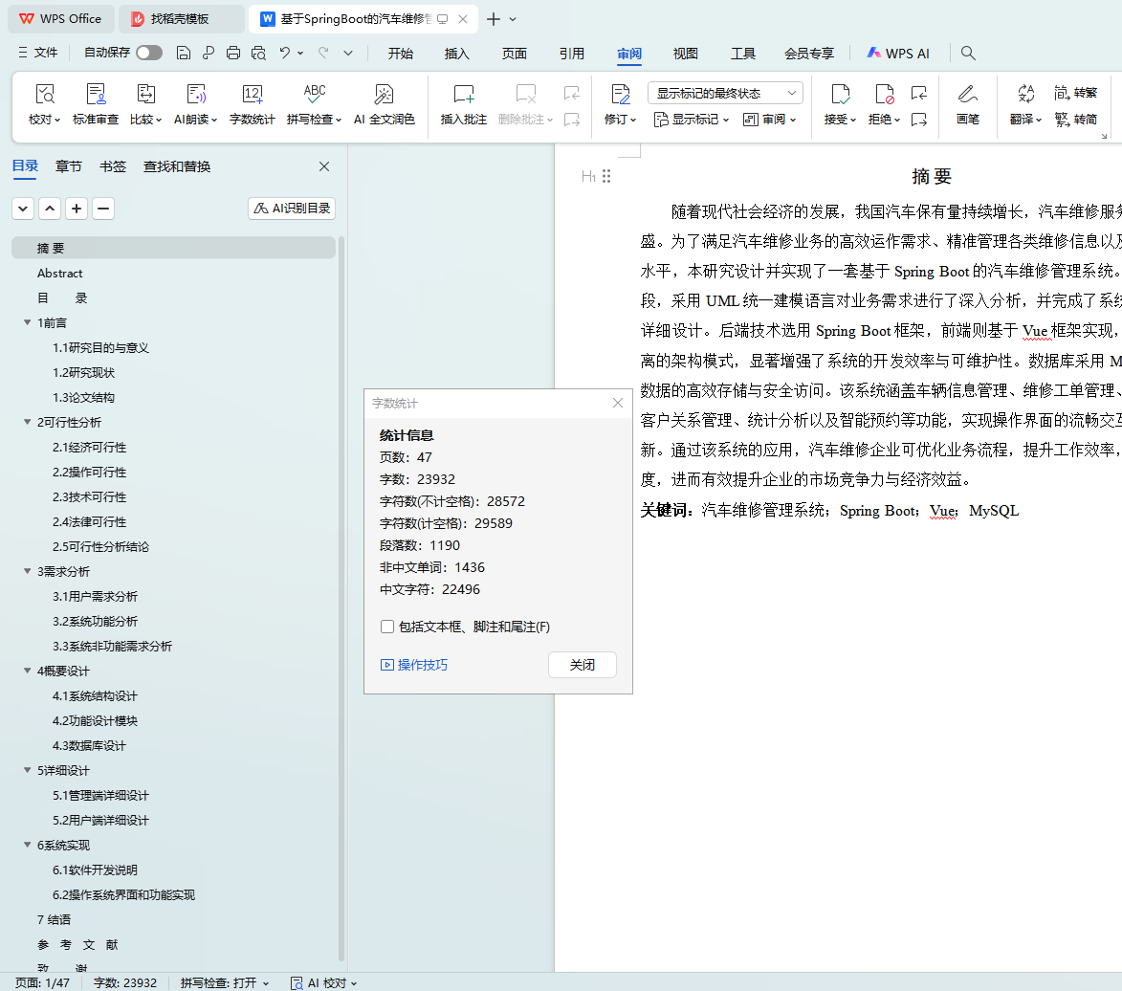Viewport: 1122px width, 991px height.
Task: Click the AI识别目录 button
Action: coord(292,209)
